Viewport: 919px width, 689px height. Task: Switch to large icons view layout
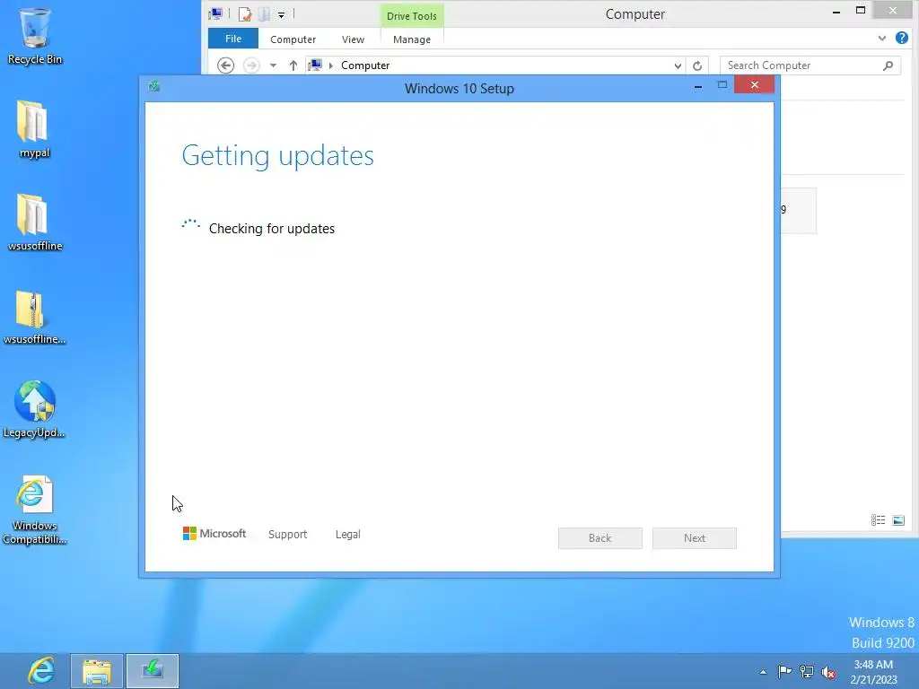(898, 520)
